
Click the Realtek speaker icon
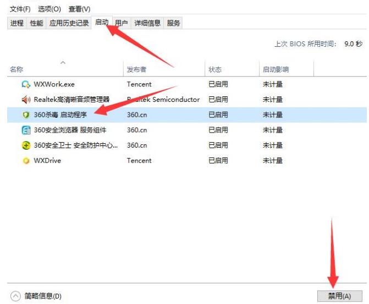pos(26,100)
